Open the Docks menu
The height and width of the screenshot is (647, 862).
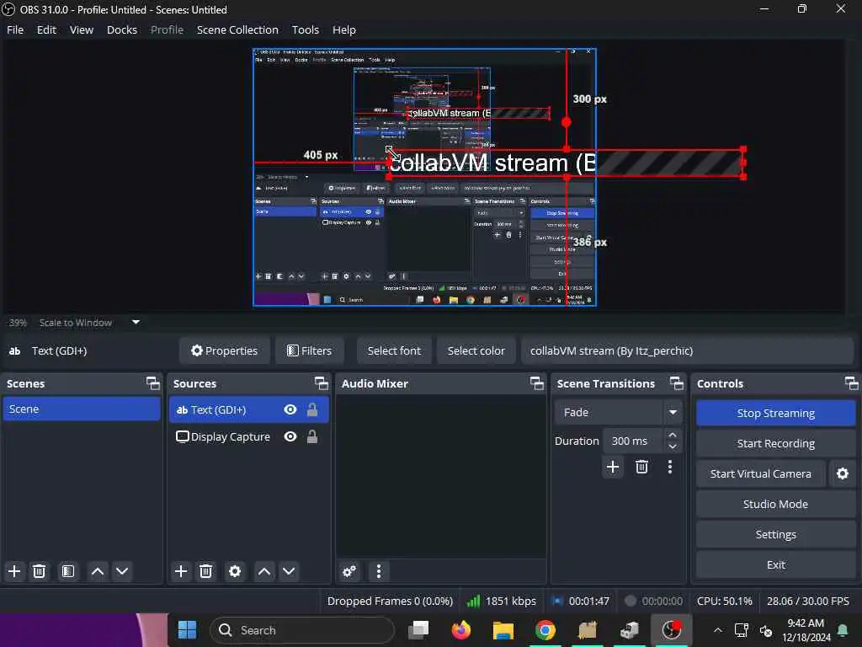122,29
